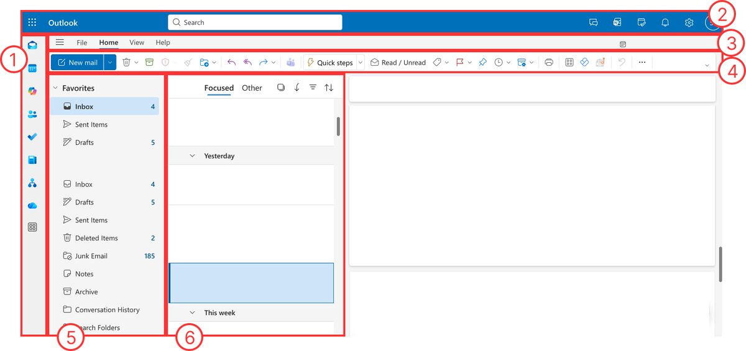Collapse the Favorites section
746x351 pixels.
click(55, 88)
